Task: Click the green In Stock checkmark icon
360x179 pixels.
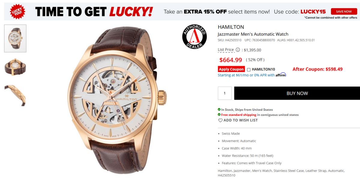Action: 219,110
